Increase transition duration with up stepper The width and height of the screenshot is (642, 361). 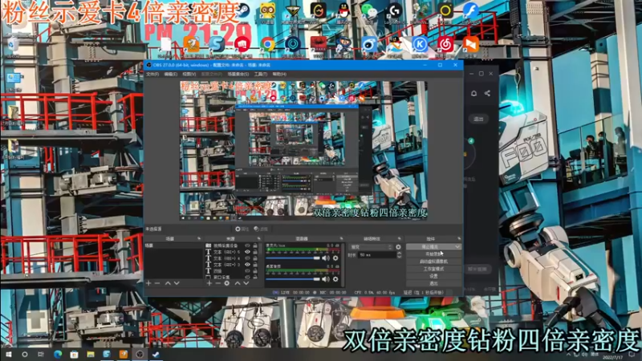coord(399,253)
